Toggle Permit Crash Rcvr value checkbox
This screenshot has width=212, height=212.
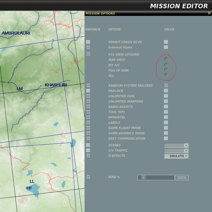coord(166,42)
